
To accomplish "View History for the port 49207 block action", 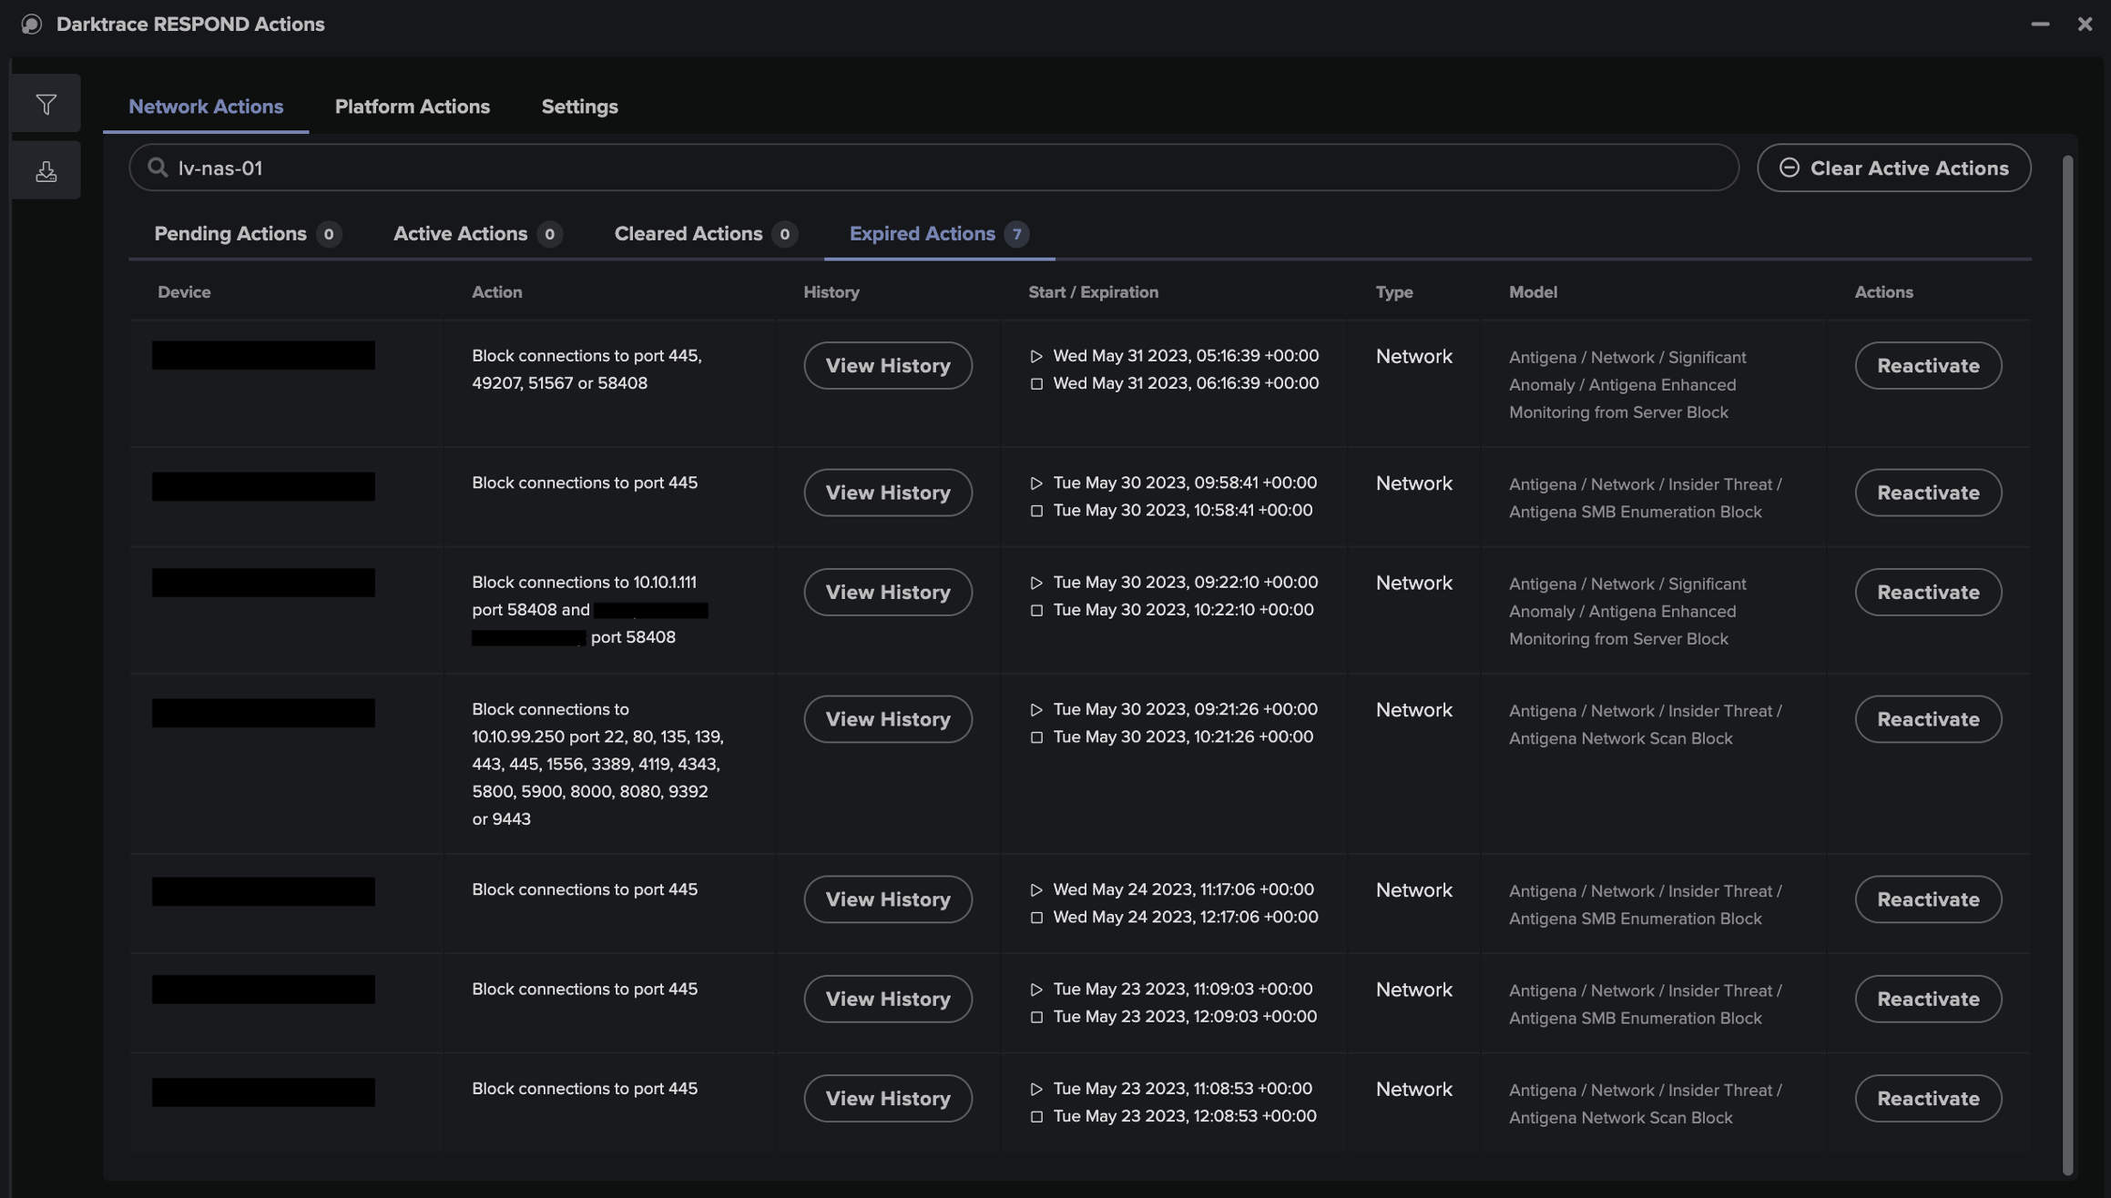I will click(887, 365).
